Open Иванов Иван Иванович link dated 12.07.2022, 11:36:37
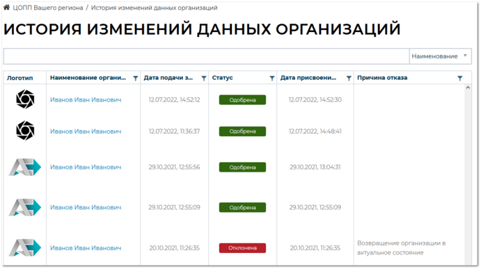 (86, 131)
